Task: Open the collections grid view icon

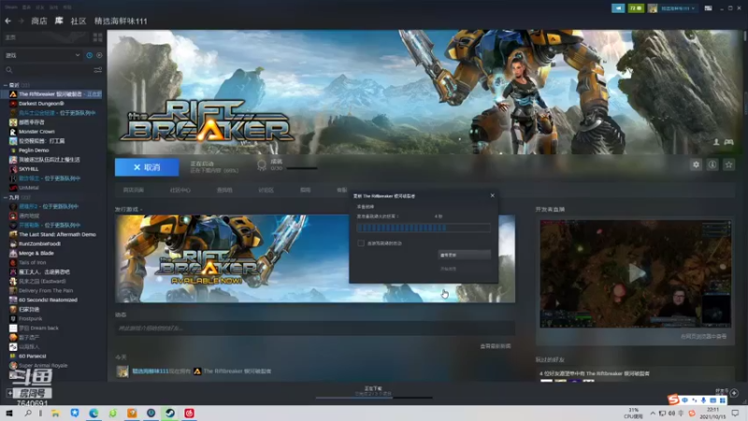Action: click(98, 37)
